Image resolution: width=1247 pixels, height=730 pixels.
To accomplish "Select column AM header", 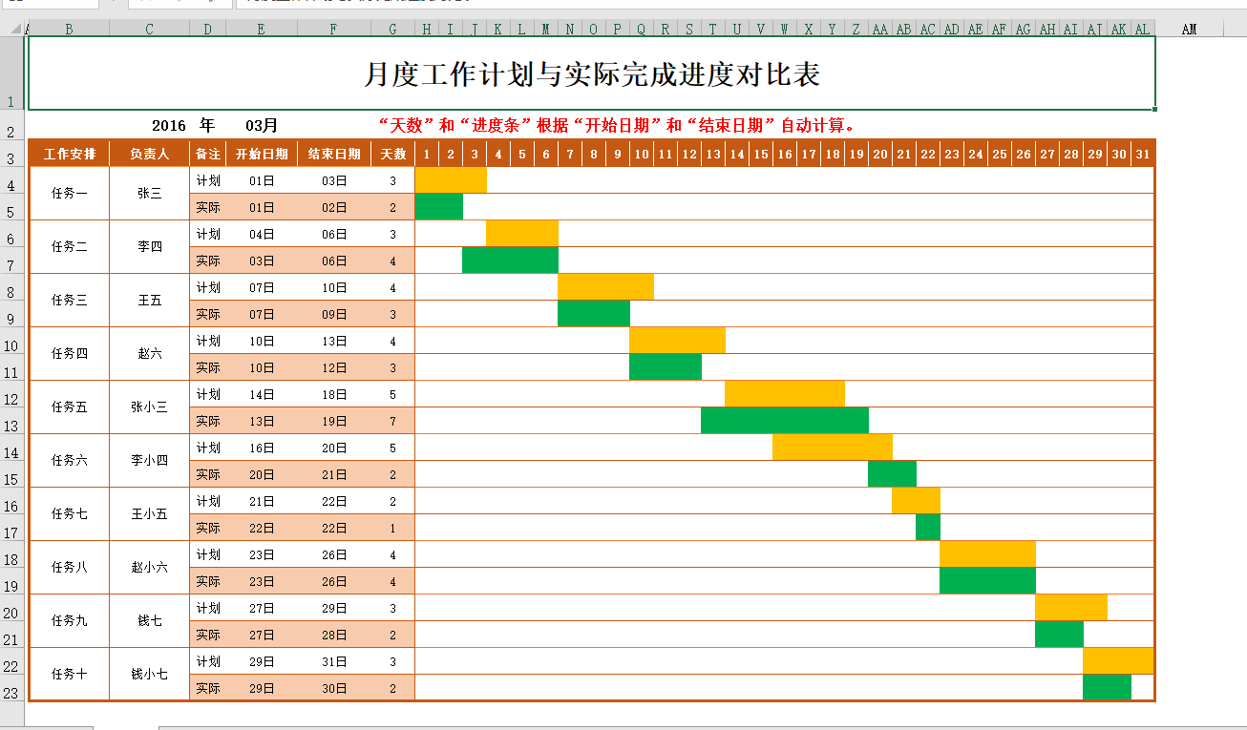I will (x=1190, y=30).
